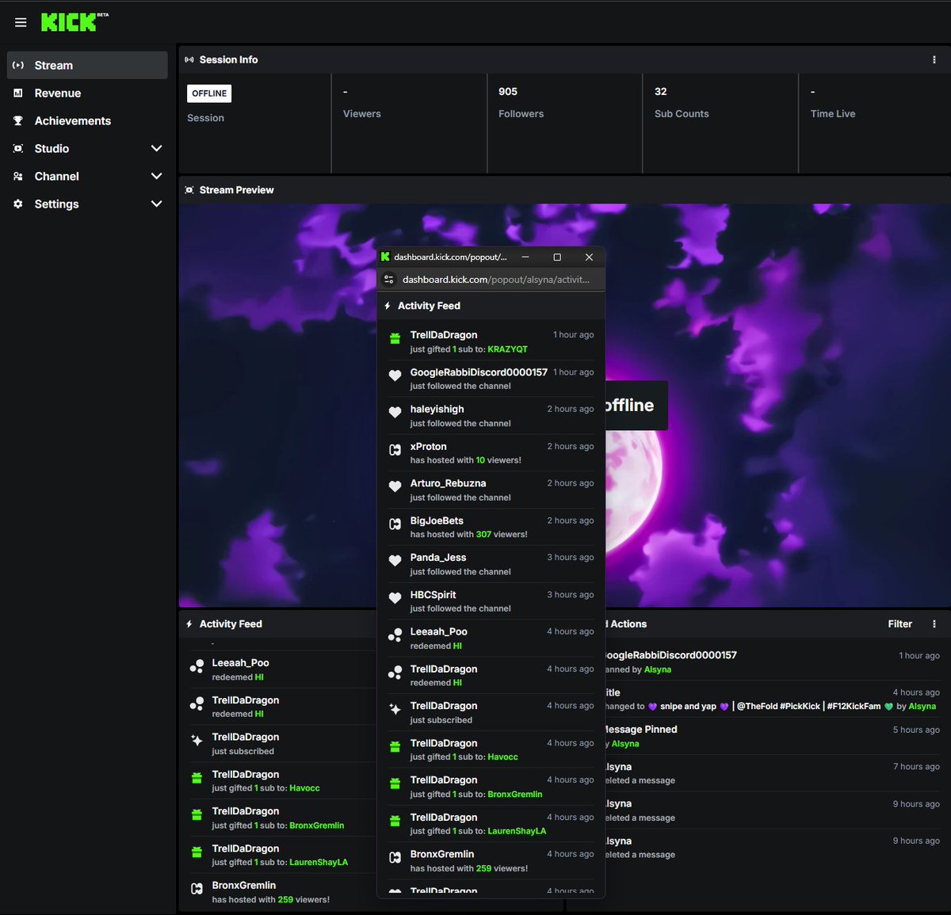The width and height of the screenshot is (951, 915).
Task: Click the offline label on stream preview
Action: tap(631, 406)
